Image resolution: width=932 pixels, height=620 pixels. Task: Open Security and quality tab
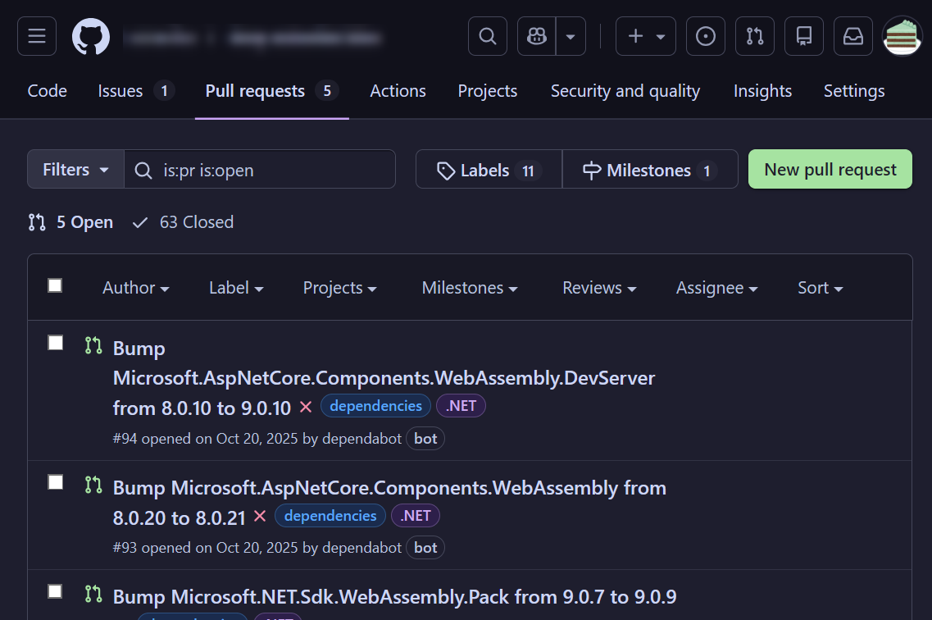coord(625,91)
